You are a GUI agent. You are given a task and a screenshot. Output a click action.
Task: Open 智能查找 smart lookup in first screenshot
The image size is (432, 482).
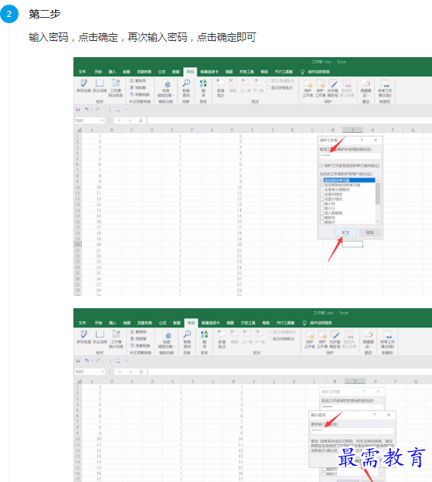pyautogui.click(x=186, y=88)
